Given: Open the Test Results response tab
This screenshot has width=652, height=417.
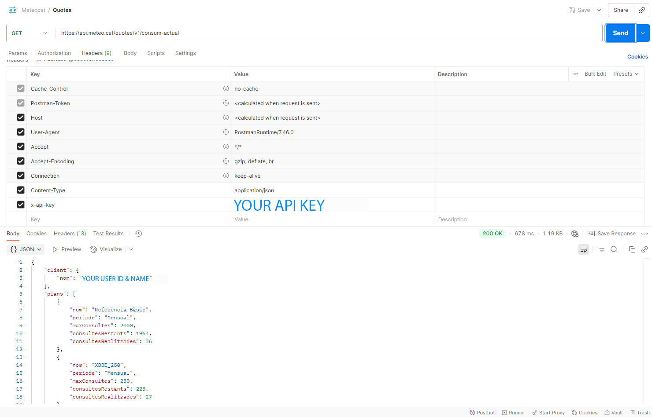Looking at the screenshot, I should [108, 234].
